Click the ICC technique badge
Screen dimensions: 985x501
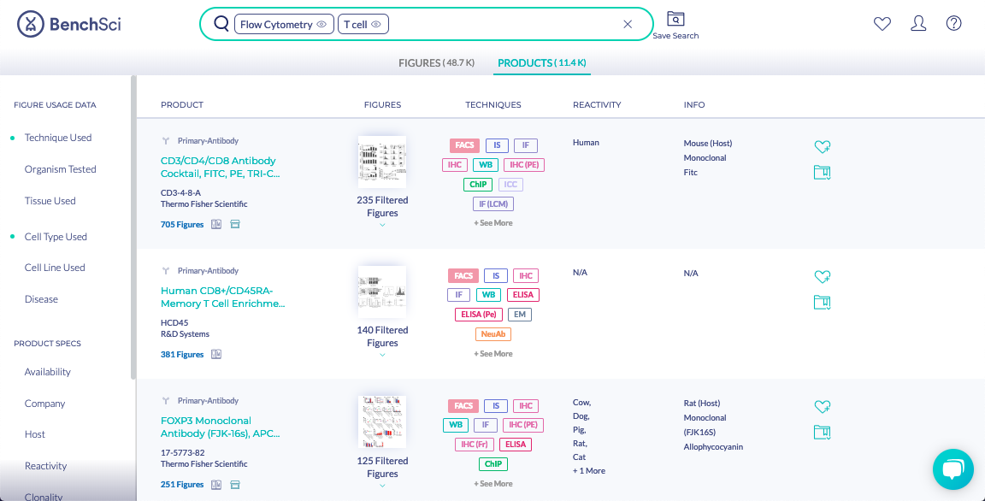coord(510,185)
